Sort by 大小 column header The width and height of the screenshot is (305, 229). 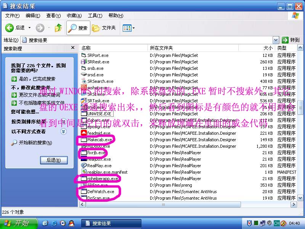[257, 48]
